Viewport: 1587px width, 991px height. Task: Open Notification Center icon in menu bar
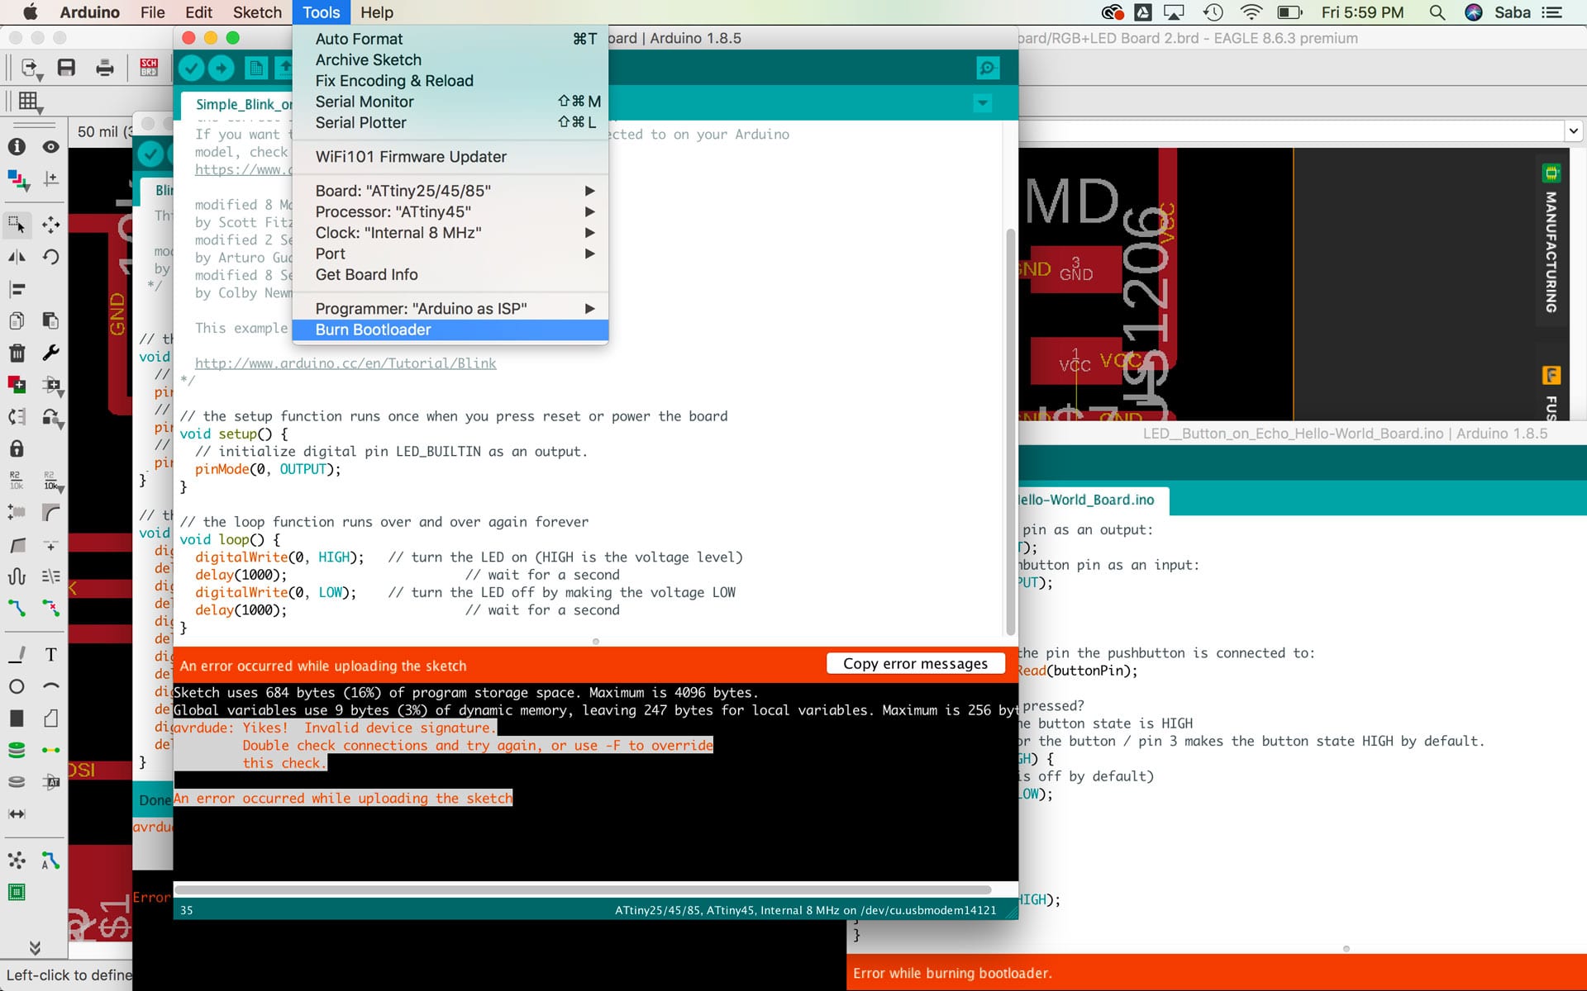point(1552,12)
